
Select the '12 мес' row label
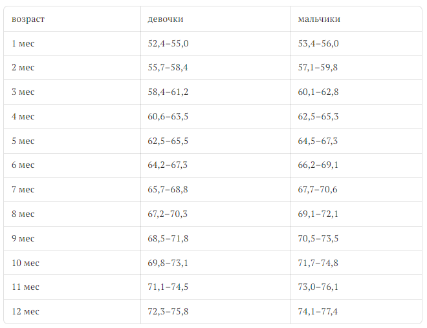(x=25, y=312)
